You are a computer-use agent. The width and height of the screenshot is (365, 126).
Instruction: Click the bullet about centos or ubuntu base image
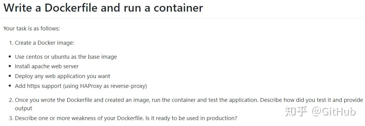tap(66, 57)
